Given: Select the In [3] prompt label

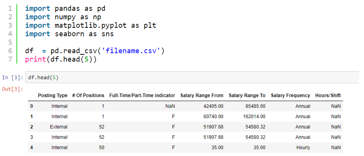Looking at the screenshot, I should coord(13,77).
